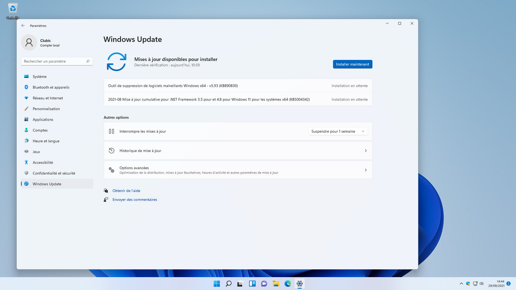The width and height of the screenshot is (516, 290).
Task: Click the Installer maintenant button
Action: click(x=353, y=64)
